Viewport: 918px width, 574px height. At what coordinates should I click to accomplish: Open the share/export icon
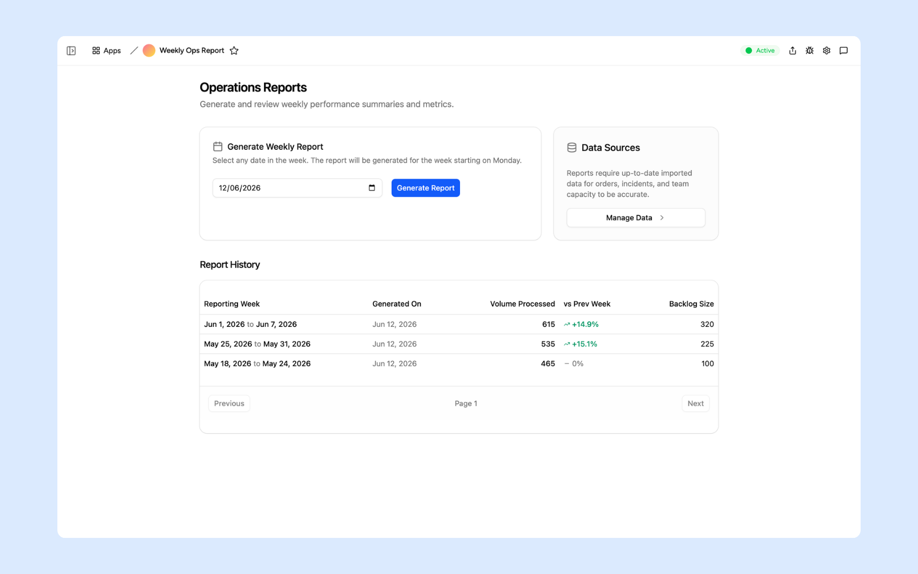click(793, 50)
